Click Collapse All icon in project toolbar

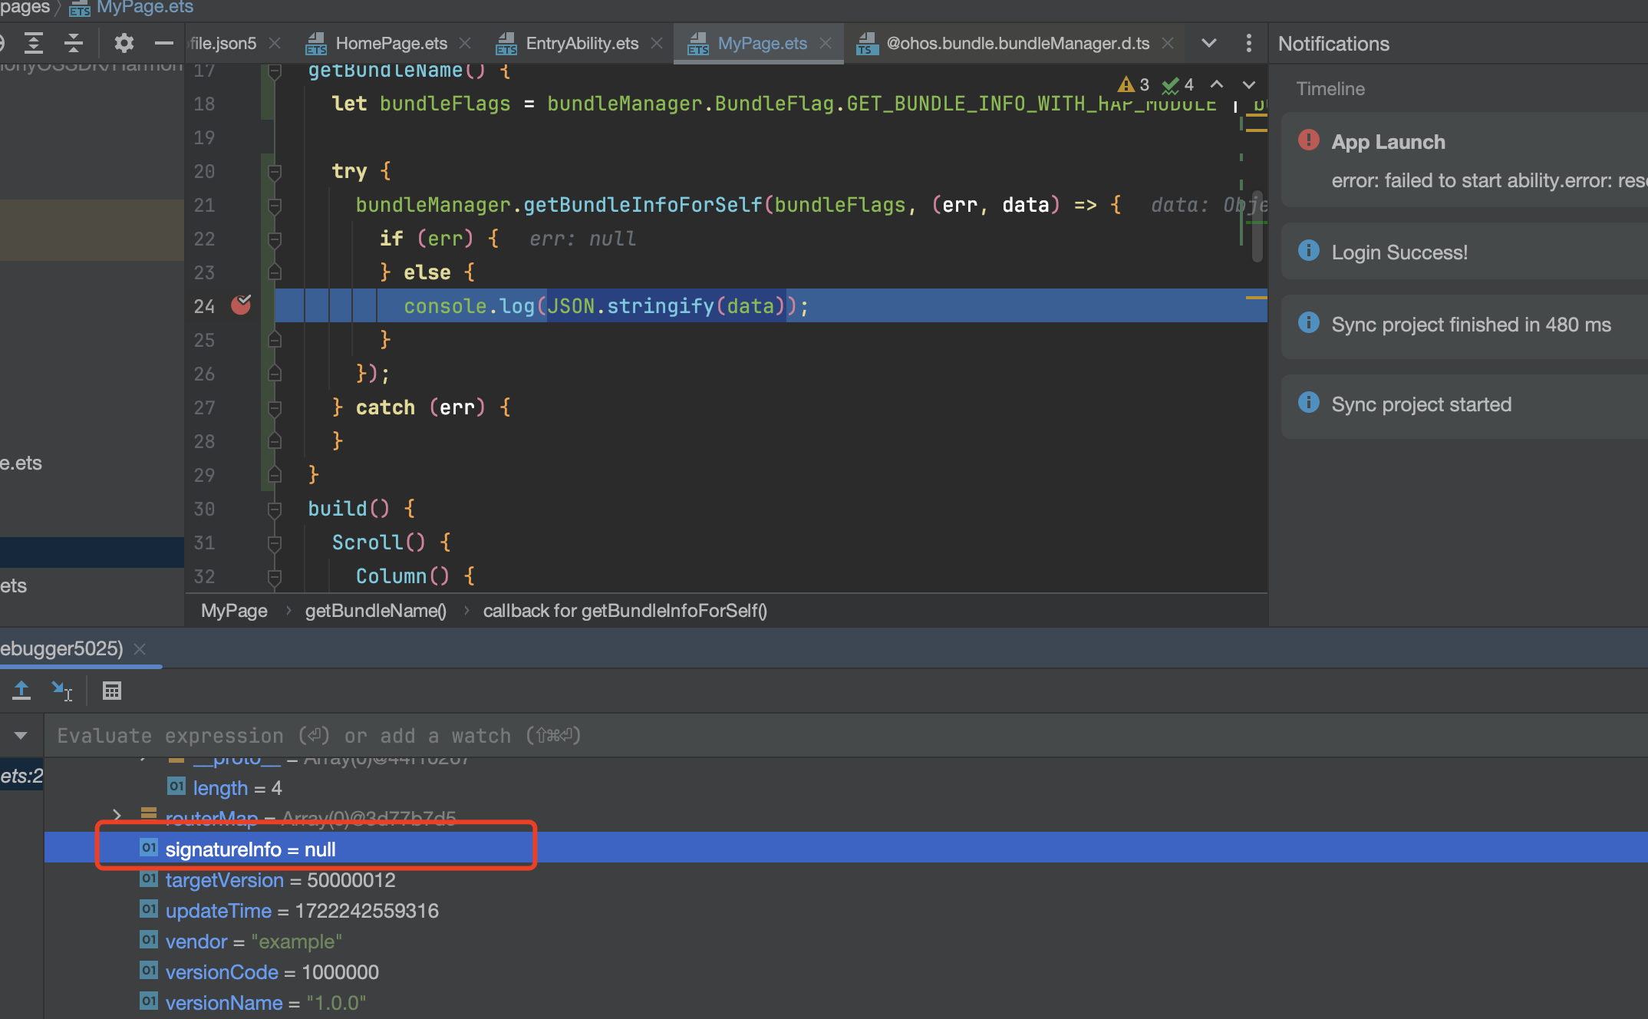pyautogui.click(x=74, y=43)
